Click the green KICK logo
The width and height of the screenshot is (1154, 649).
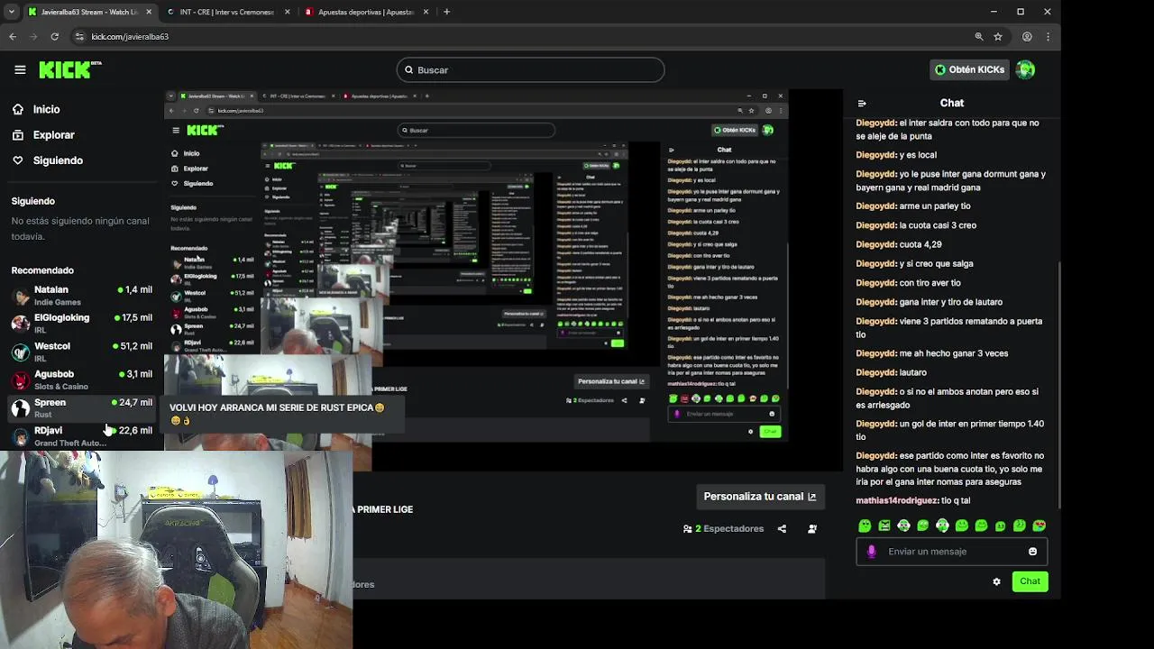(69, 69)
